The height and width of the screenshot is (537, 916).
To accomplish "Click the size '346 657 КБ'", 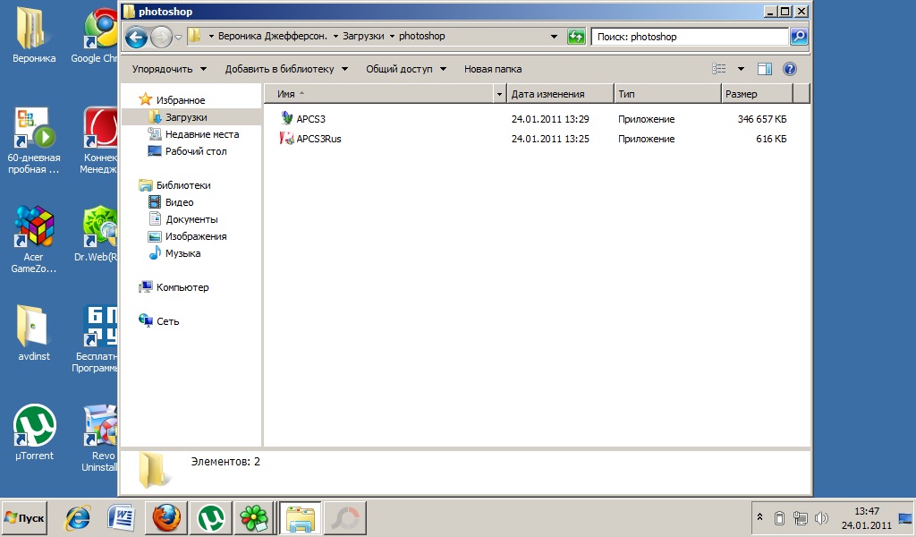I will [x=762, y=119].
